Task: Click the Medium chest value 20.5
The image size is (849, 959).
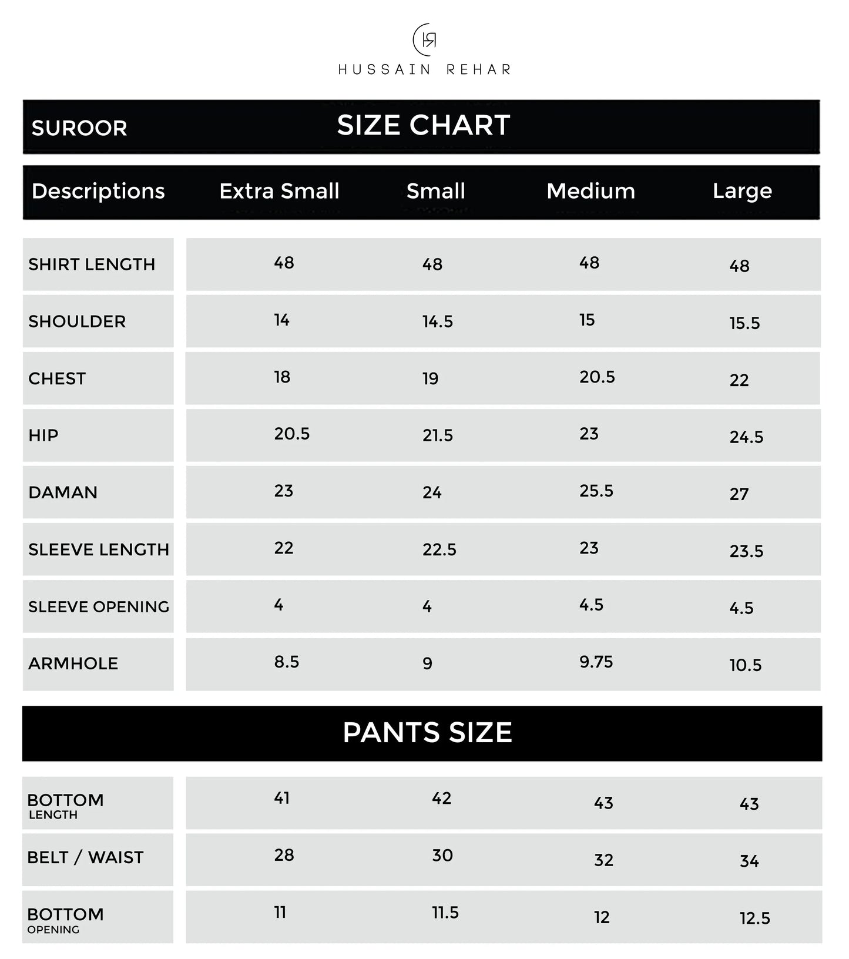Action: [x=597, y=377]
